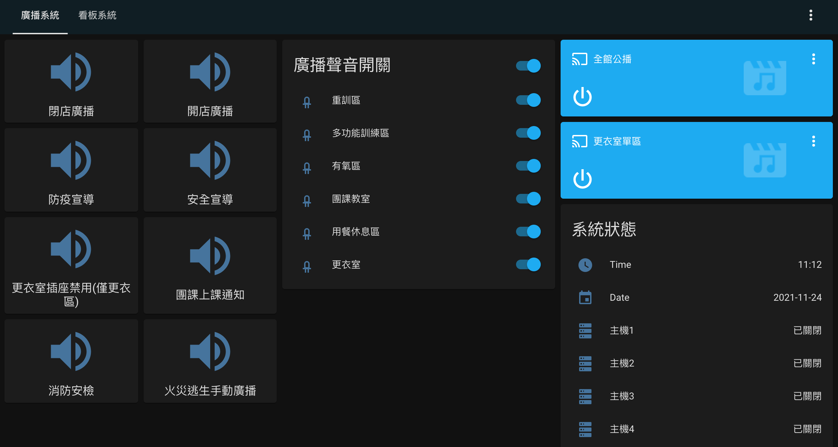
Task: Click the 主機4 status 已關閉
Action: pyautogui.click(x=807, y=429)
